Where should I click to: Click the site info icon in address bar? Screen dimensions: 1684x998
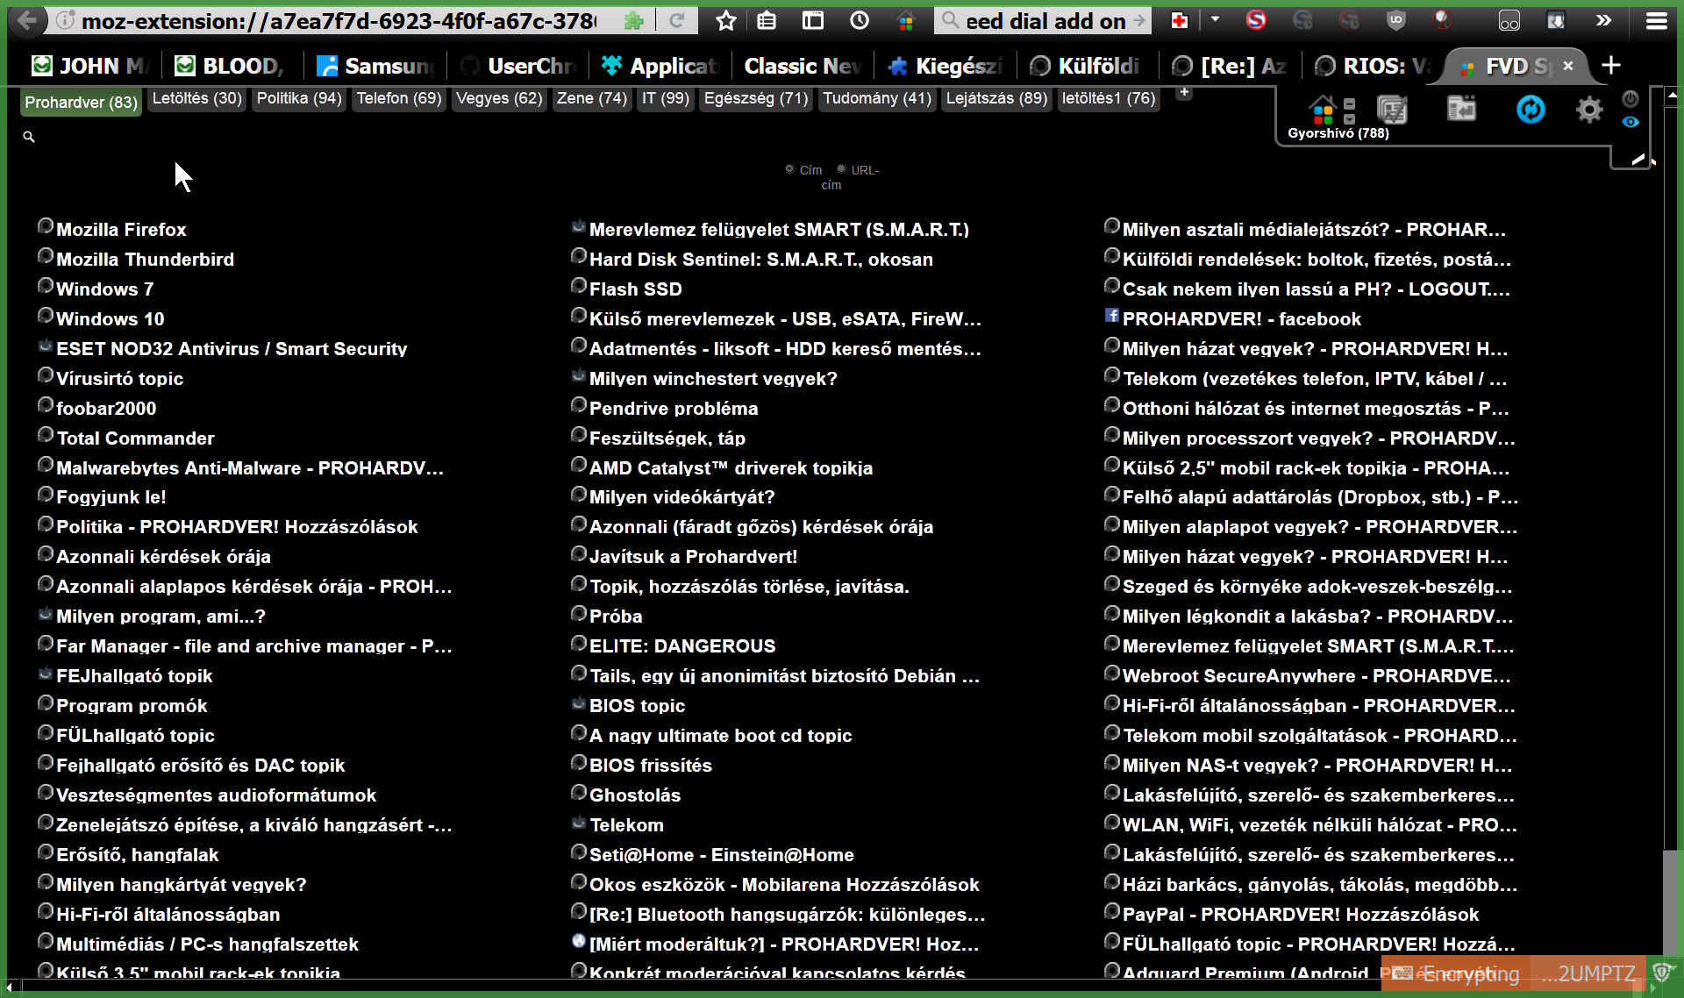[x=65, y=20]
